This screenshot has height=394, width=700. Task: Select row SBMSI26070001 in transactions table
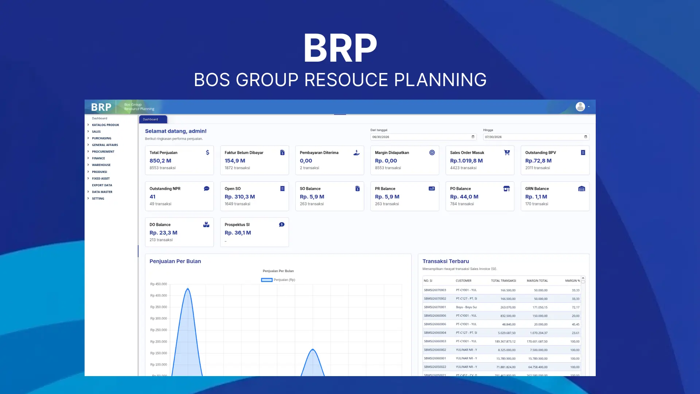coord(502,307)
